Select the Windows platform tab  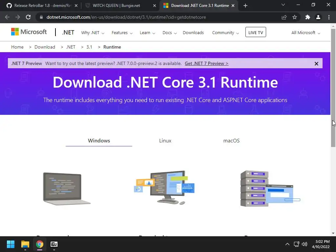click(99, 140)
